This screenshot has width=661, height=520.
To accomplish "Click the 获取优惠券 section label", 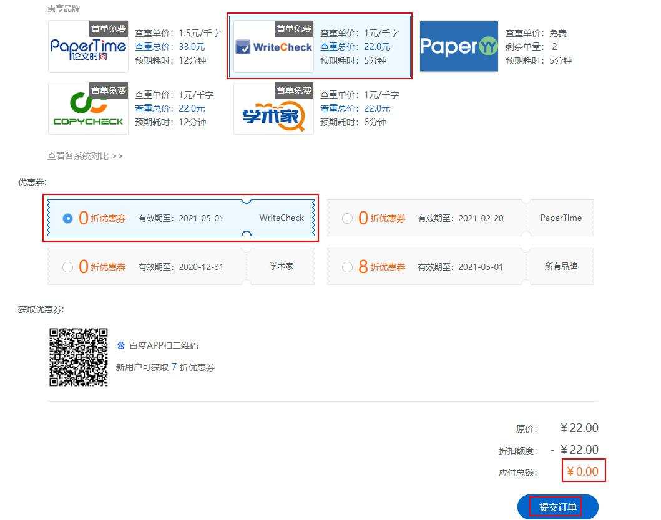I will click(41, 309).
